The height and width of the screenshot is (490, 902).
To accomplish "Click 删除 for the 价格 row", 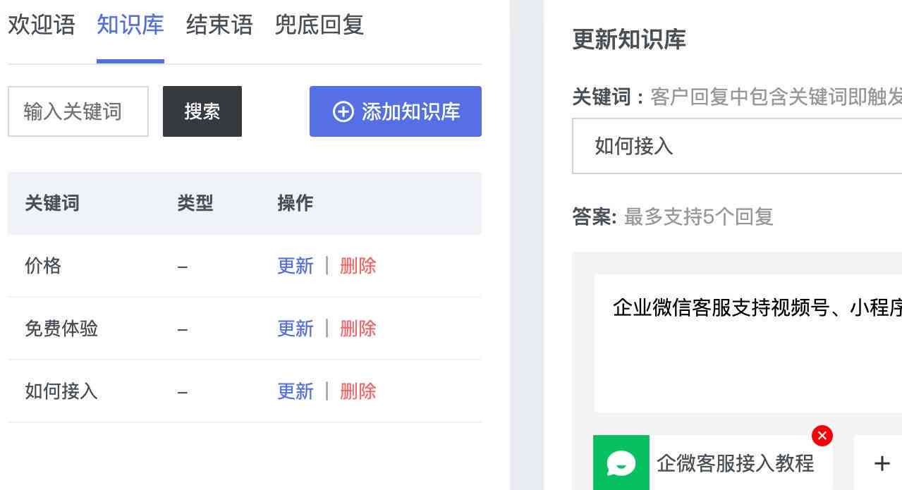I will tap(358, 266).
